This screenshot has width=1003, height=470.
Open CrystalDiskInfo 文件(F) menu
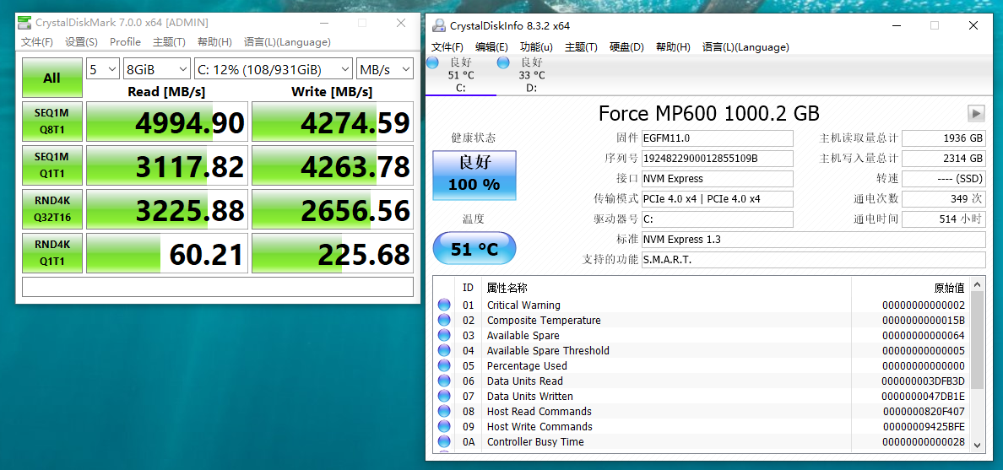click(447, 47)
